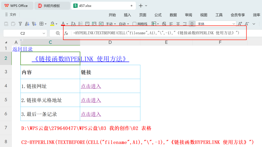Click the 返回目录 hyperlink

point(23,49)
